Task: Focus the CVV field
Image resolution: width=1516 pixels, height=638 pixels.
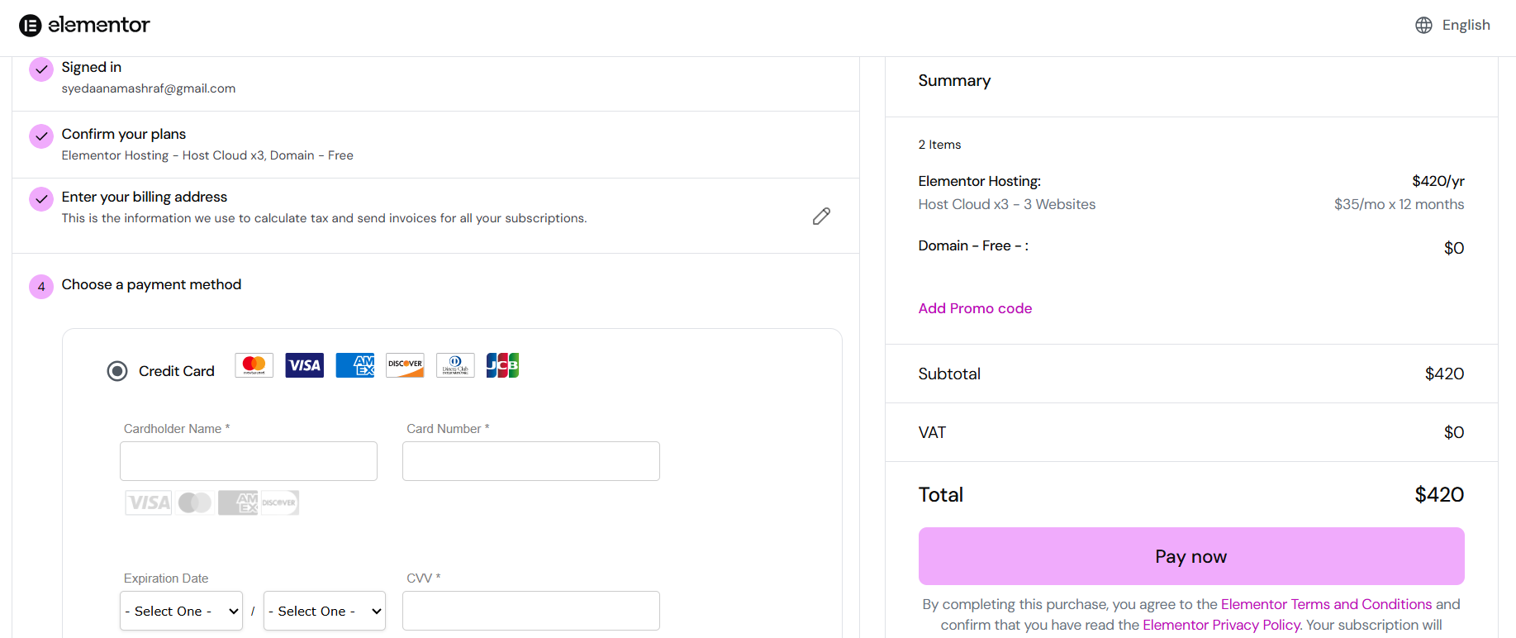Action: [531, 611]
